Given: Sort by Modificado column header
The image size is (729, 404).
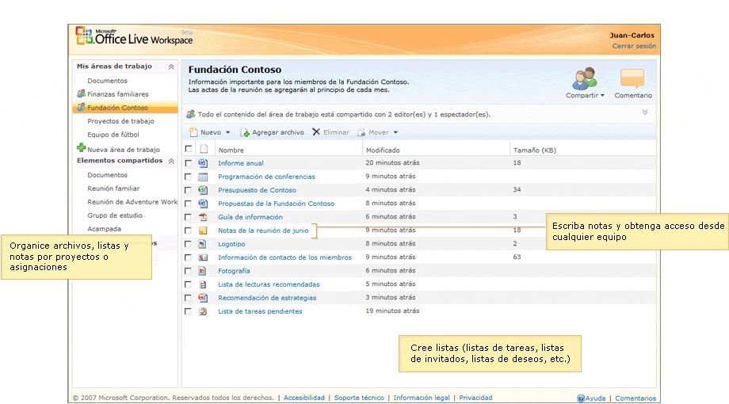Looking at the screenshot, I should (383, 151).
